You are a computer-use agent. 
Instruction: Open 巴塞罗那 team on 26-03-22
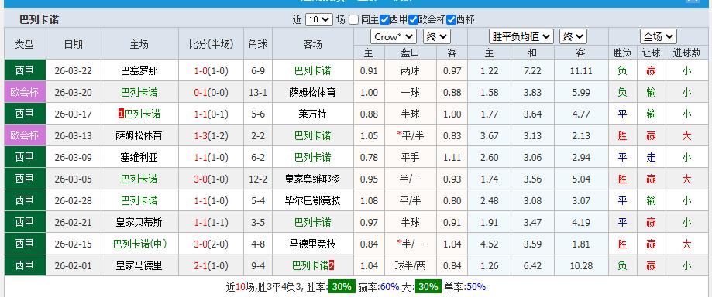point(139,70)
